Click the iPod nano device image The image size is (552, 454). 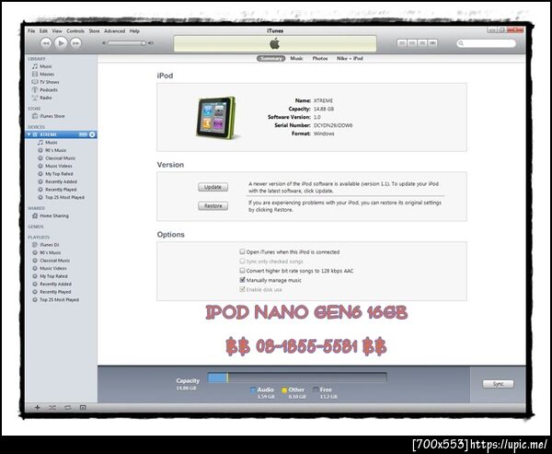point(216,117)
